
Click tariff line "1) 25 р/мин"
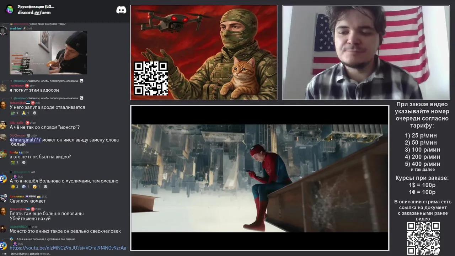point(421,135)
